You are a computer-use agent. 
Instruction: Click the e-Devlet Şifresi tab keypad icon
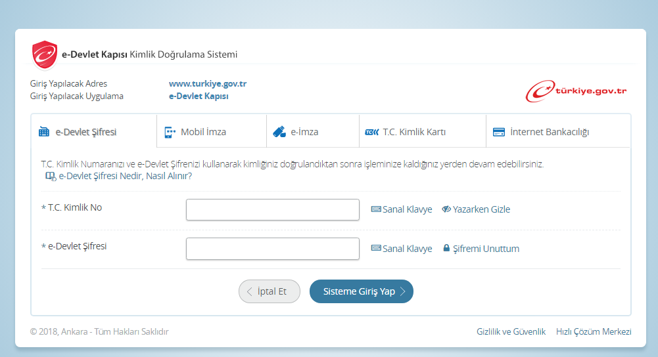[44, 132]
